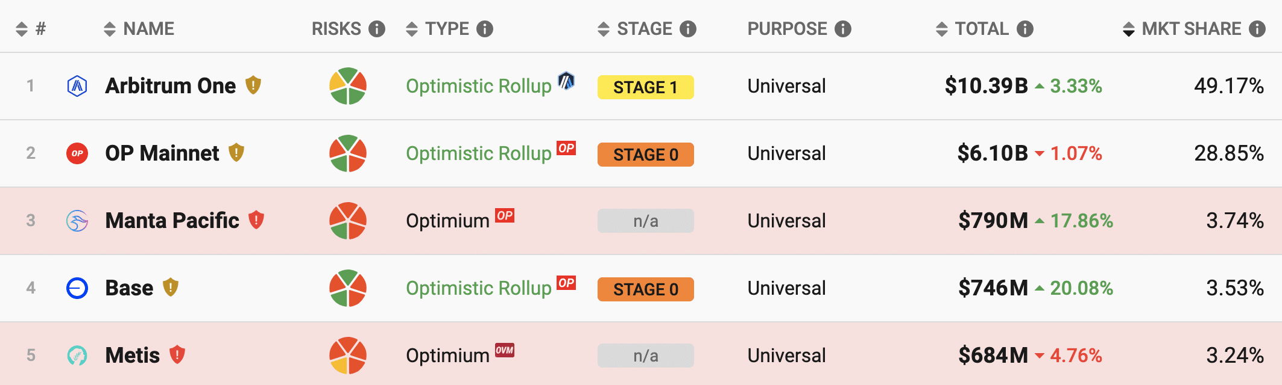Click the Optimistic Rollup link for OP Mainnet
The height and width of the screenshot is (385, 1282).
479,153
